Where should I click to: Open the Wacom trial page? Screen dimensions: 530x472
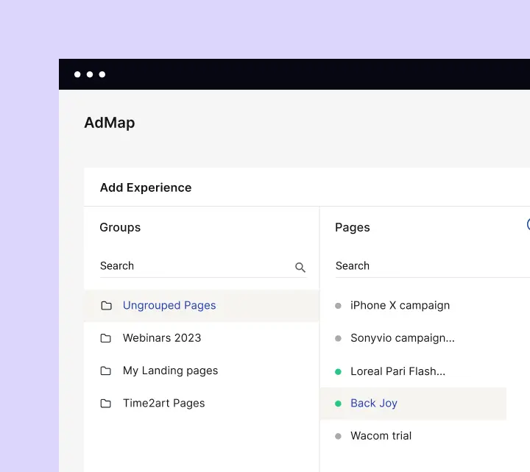381,436
